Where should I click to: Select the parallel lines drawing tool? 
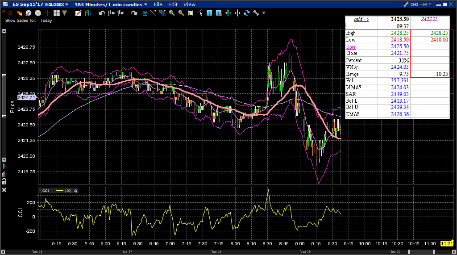162,13
